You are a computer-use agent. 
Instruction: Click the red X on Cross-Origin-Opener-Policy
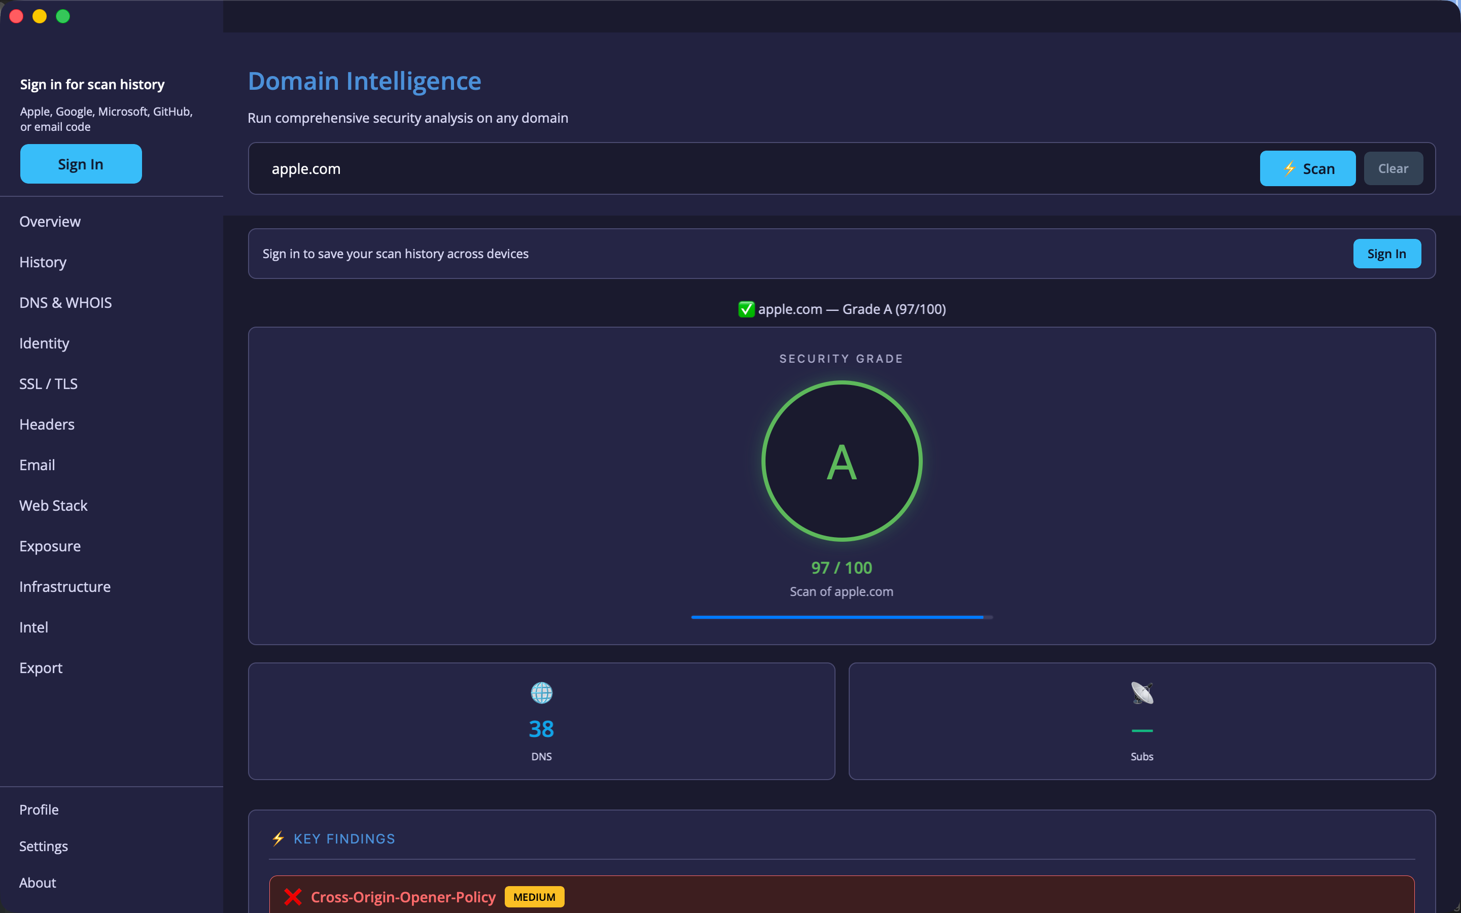293,897
